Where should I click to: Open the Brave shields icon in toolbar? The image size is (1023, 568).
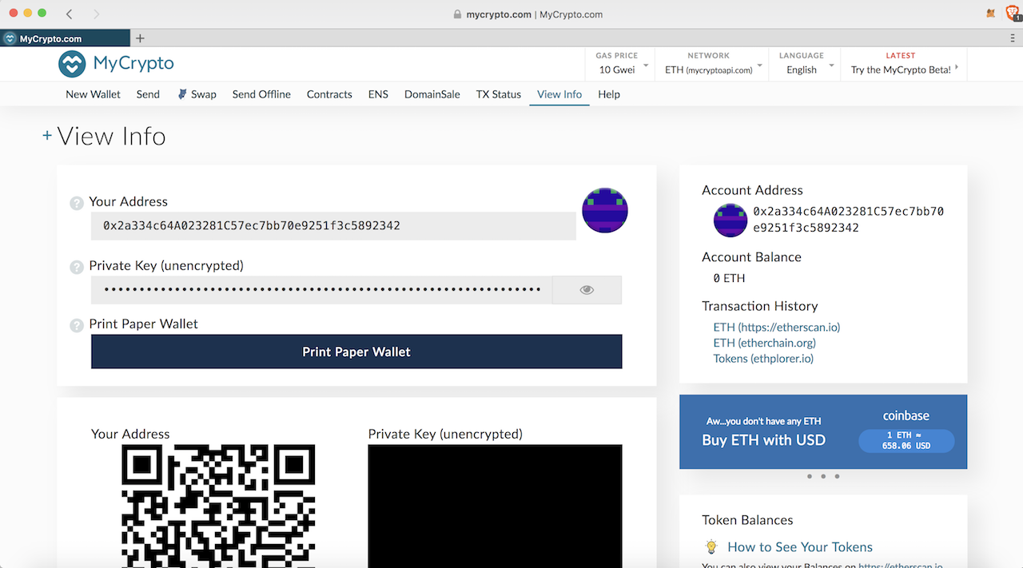(x=1012, y=14)
